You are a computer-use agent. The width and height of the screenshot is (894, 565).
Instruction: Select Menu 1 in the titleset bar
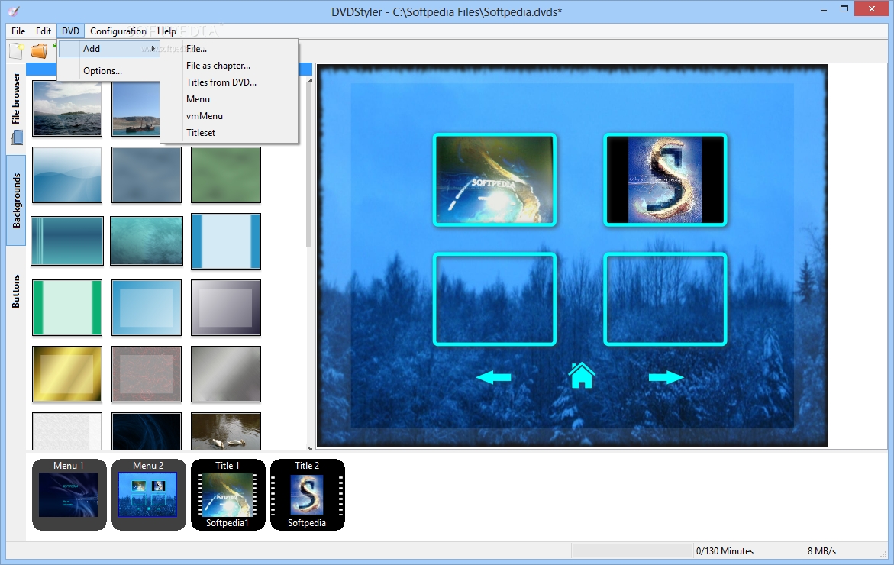pyautogui.click(x=69, y=494)
